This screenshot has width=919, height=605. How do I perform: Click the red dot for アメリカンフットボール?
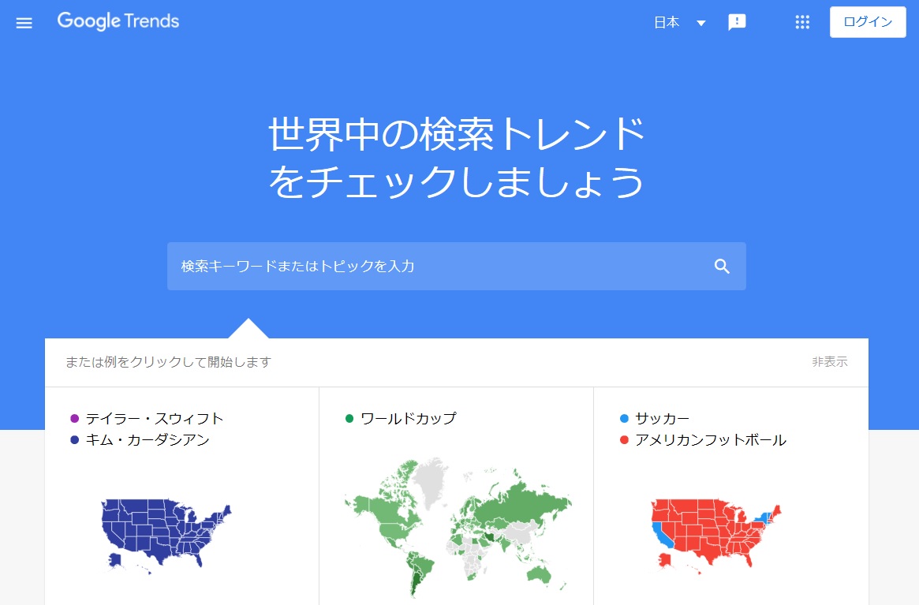(x=624, y=440)
